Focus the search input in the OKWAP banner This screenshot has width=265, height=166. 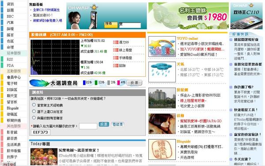[x=130, y=25]
